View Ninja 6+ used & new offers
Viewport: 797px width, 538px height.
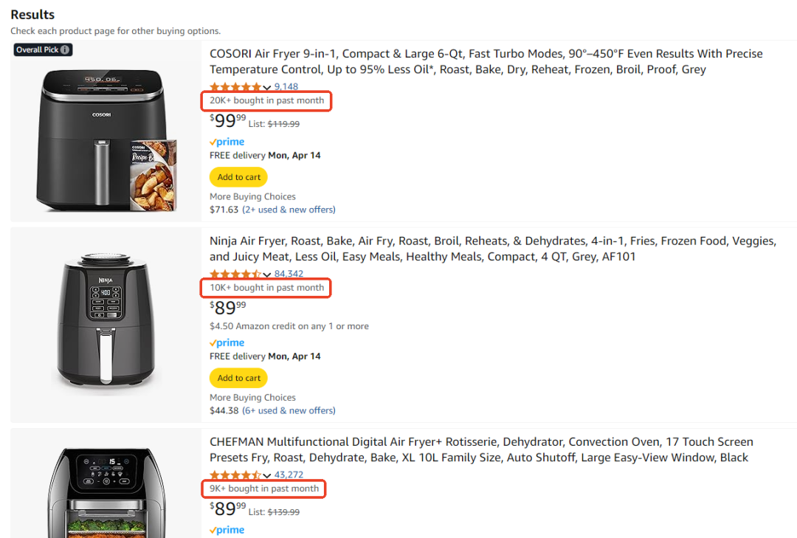289,410
